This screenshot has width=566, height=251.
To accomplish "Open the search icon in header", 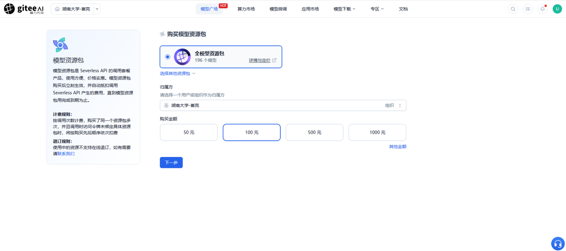I will click(513, 9).
